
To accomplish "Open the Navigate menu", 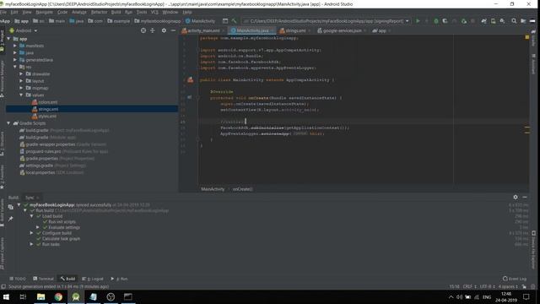I will [x=44, y=12].
